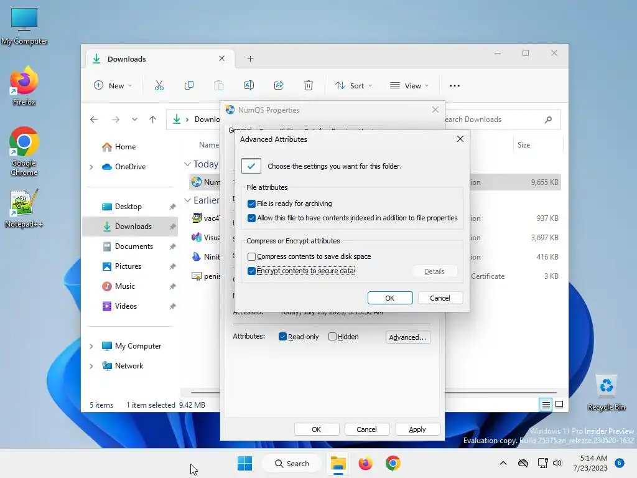637x478 pixels.
Task: Select My Computer desktop icon
Action: 24,26
